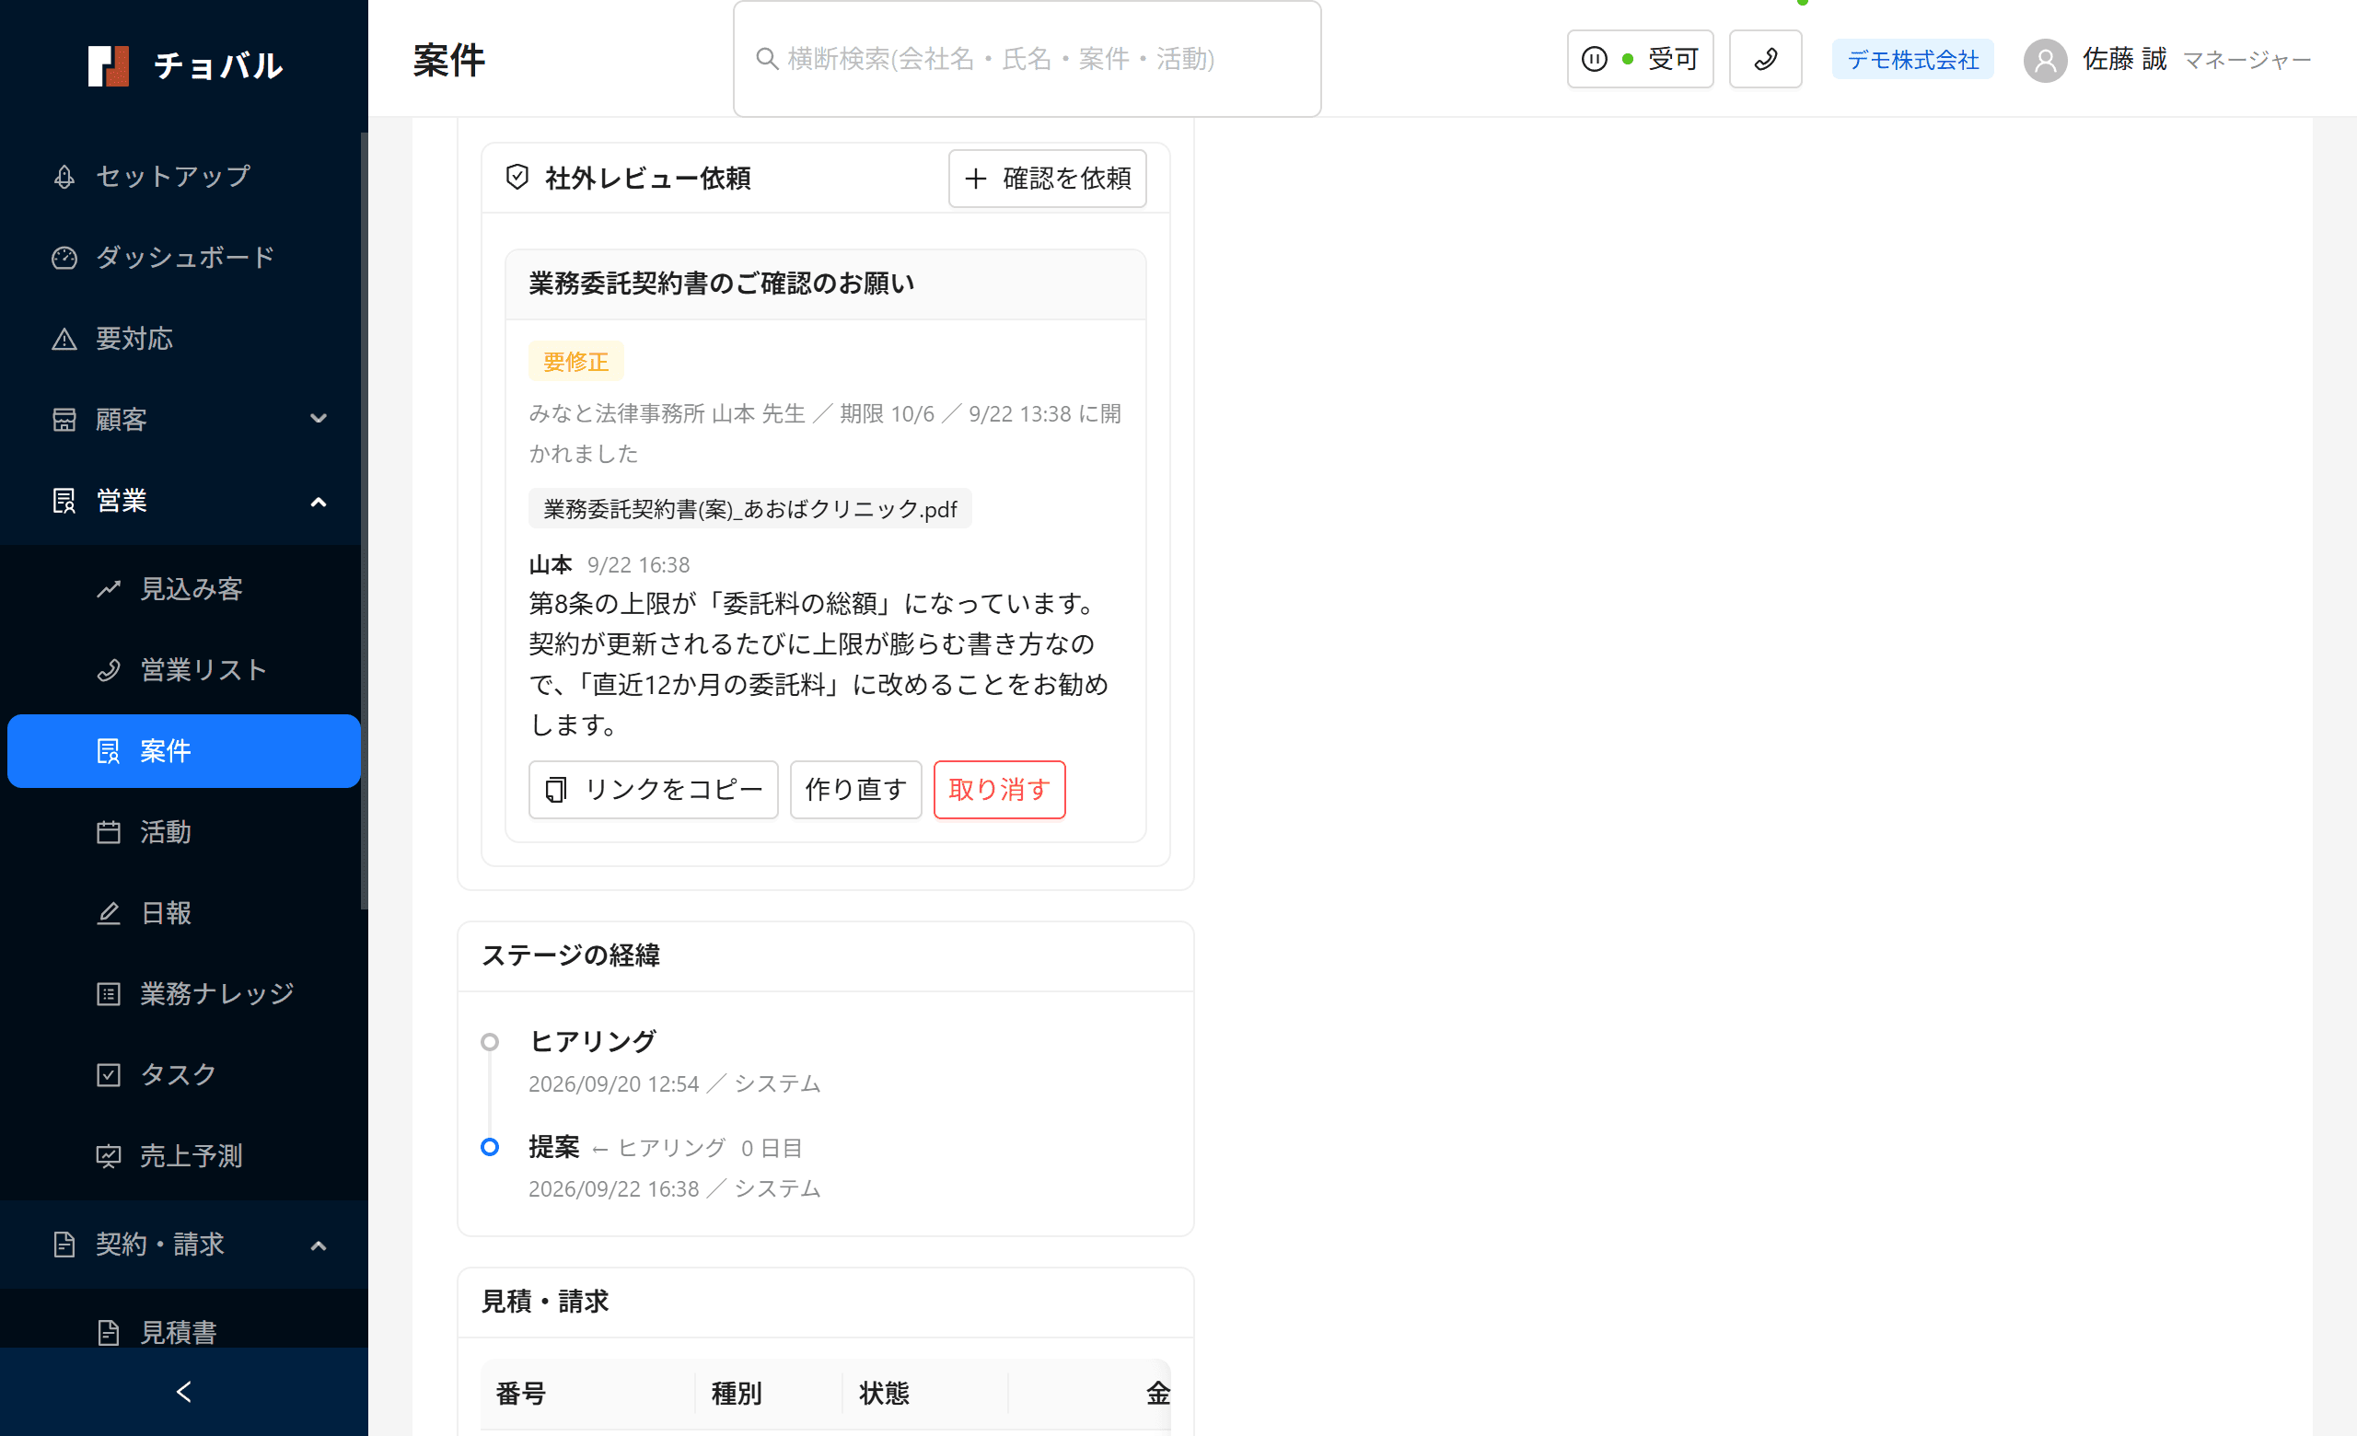Open 見込み客 page

point(182,589)
